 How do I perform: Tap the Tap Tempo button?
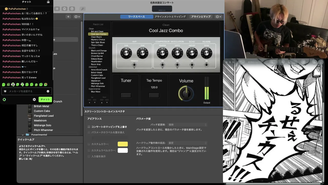pos(154,96)
